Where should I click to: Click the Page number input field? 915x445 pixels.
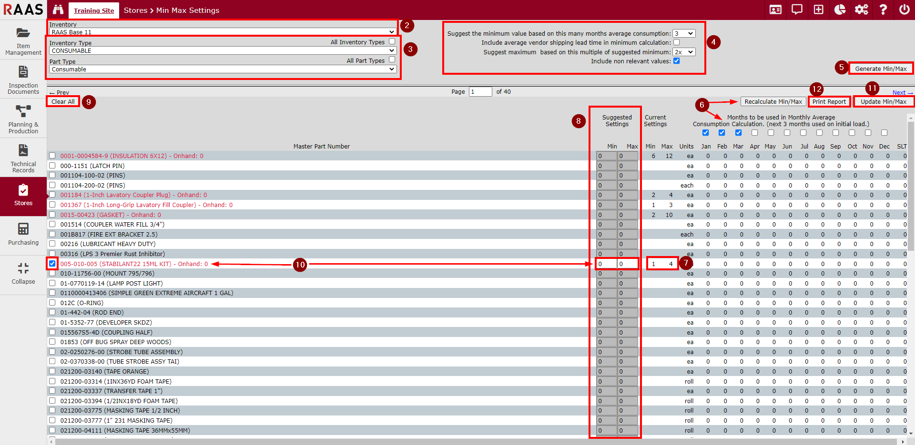[x=480, y=92]
